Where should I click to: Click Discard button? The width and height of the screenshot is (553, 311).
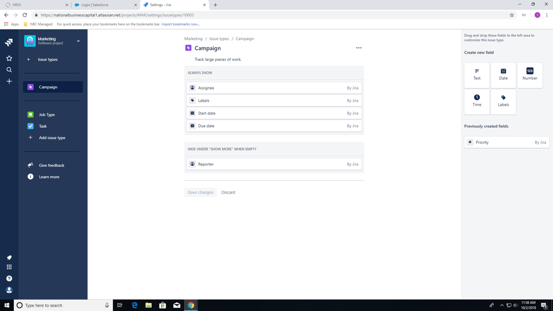228,193
